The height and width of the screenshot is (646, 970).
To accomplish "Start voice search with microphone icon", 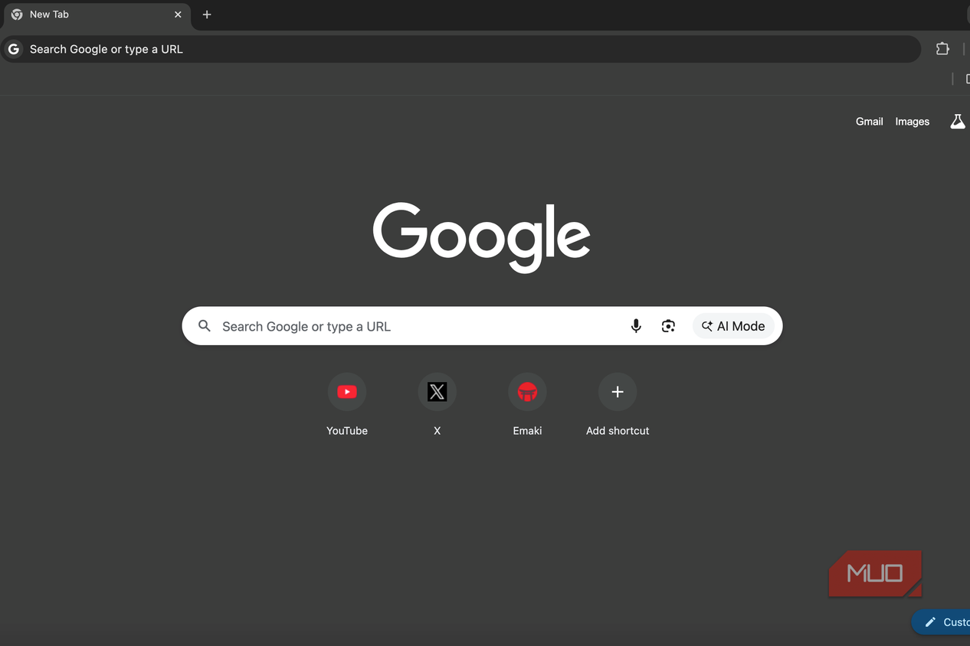I will [636, 326].
